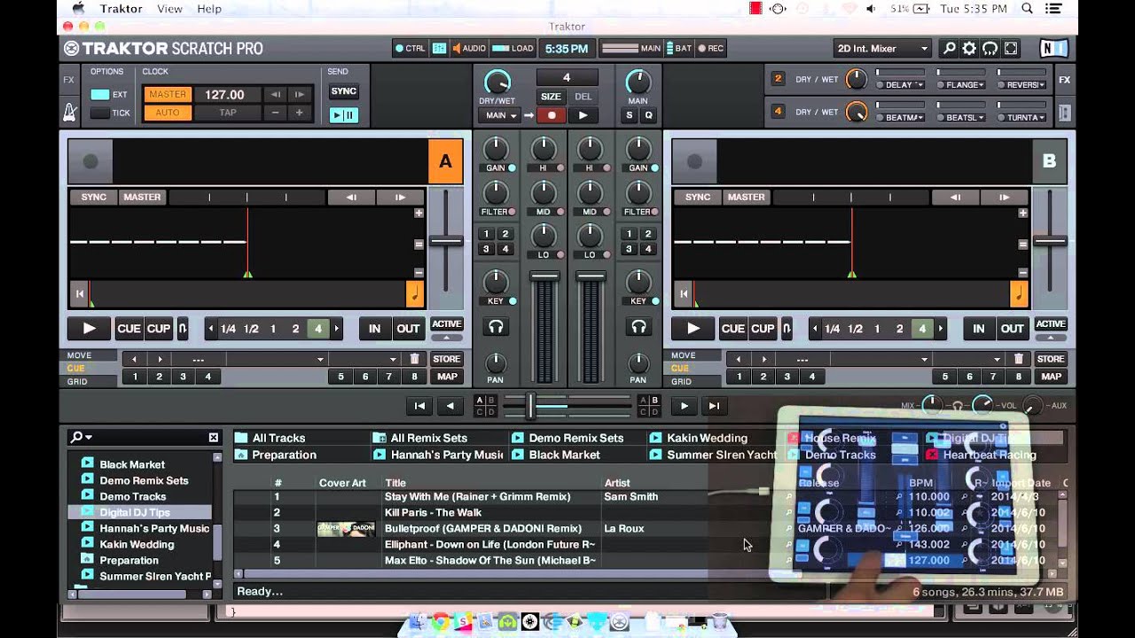Jump to track start on Deck A

(80, 293)
